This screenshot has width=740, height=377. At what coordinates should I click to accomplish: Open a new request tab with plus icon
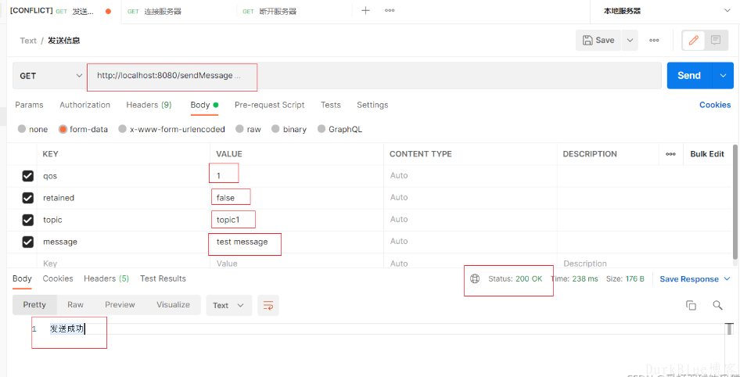pos(365,10)
